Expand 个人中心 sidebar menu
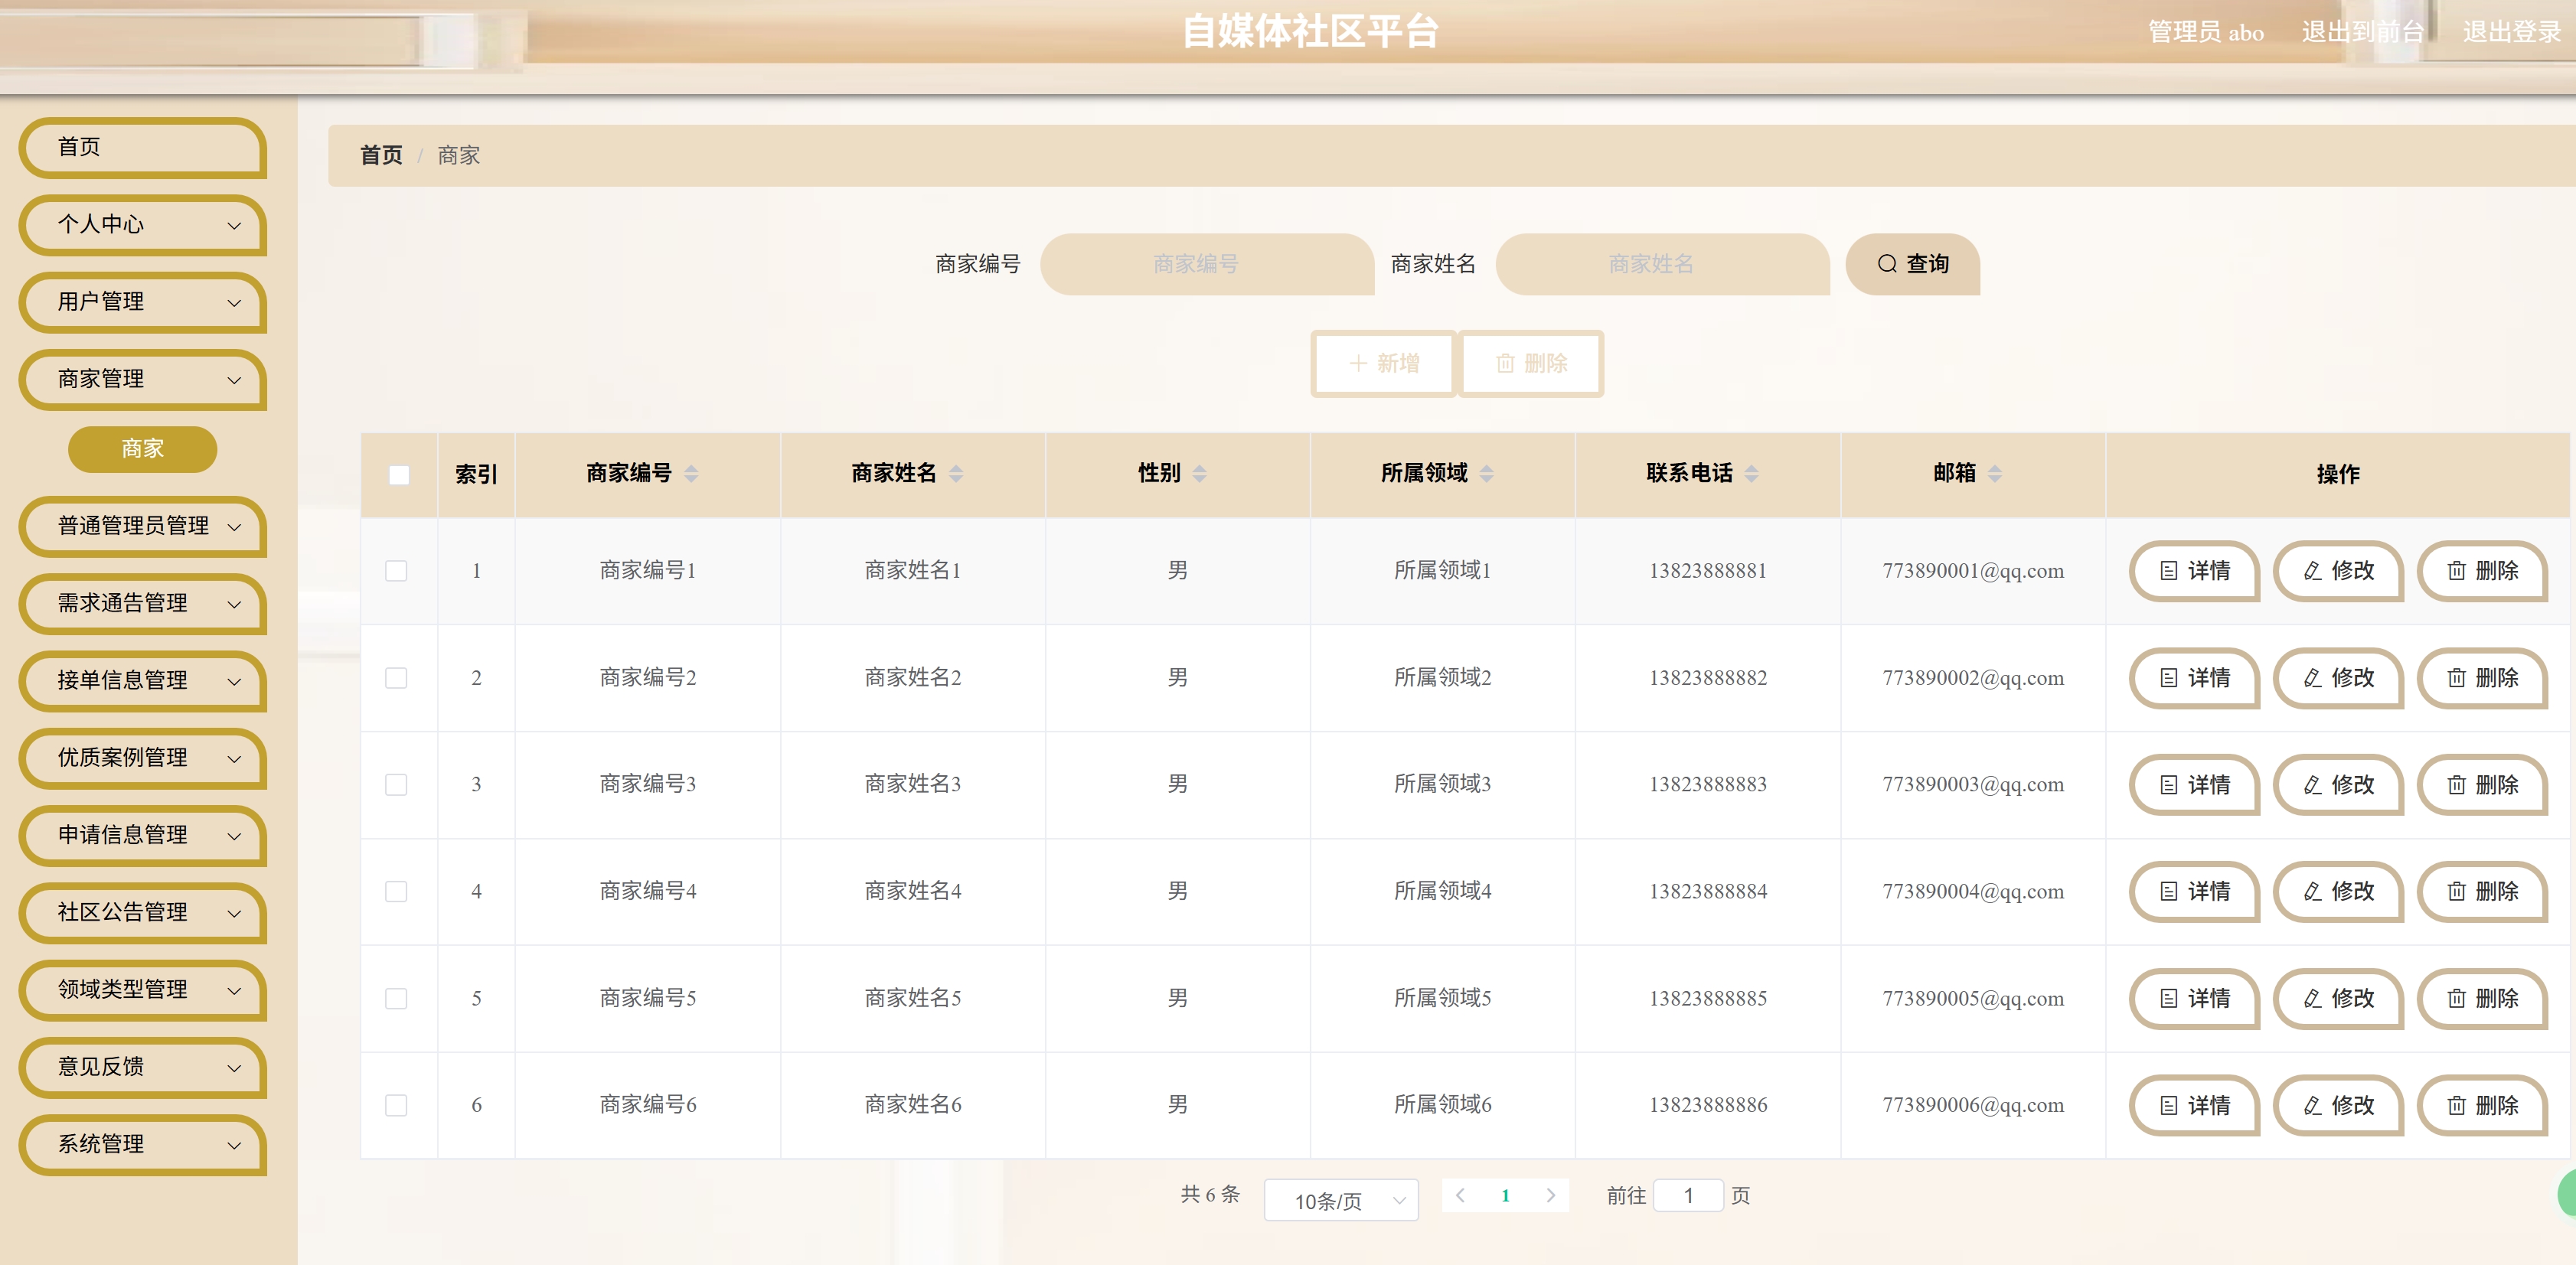The height and width of the screenshot is (1265, 2576). [x=143, y=225]
